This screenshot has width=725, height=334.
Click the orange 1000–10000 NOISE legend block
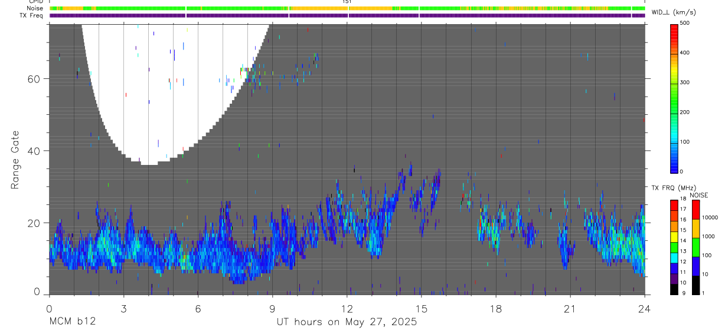tap(695, 229)
